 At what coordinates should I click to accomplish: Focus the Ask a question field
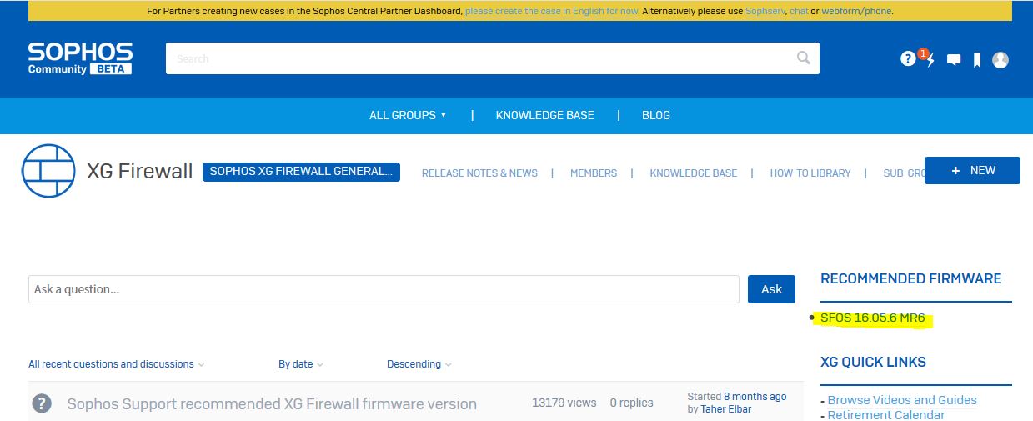[x=384, y=289]
